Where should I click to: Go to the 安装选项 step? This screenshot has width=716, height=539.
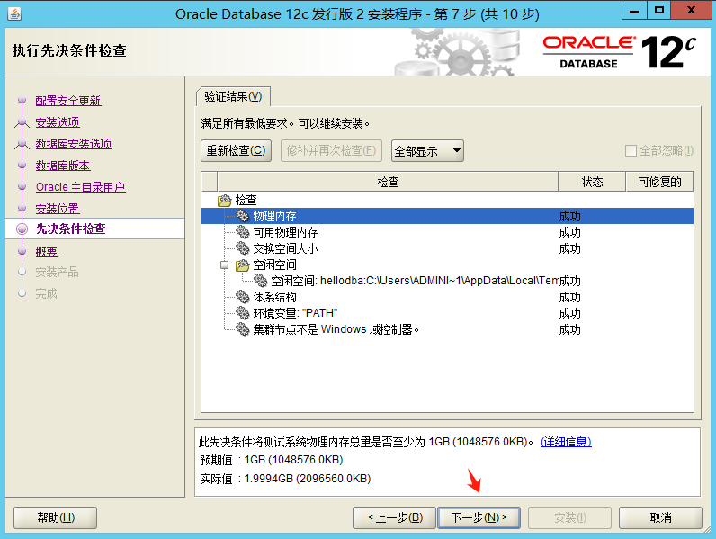pyautogui.click(x=58, y=122)
